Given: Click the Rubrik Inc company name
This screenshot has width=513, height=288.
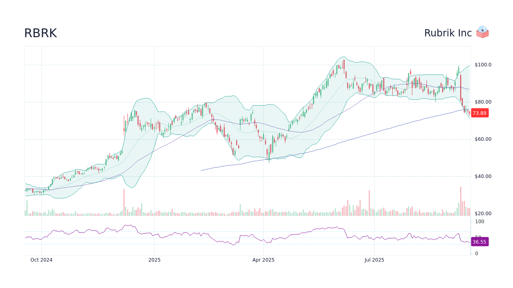Looking at the screenshot, I should tap(448, 33).
